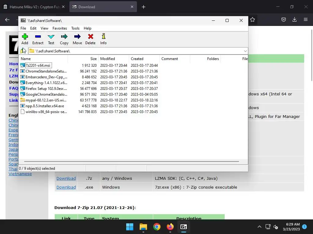
Task: Open the Favorites menu in 7-Zip
Action: [x=60, y=28]
